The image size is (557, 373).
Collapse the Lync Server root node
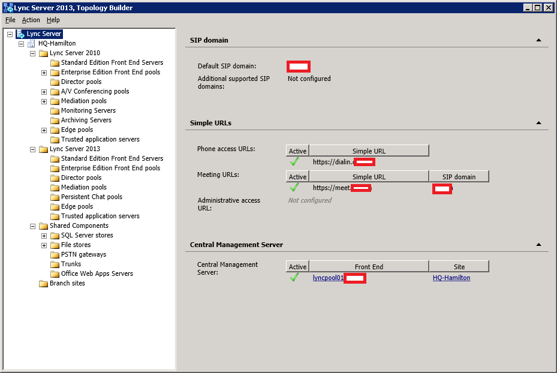10,34
